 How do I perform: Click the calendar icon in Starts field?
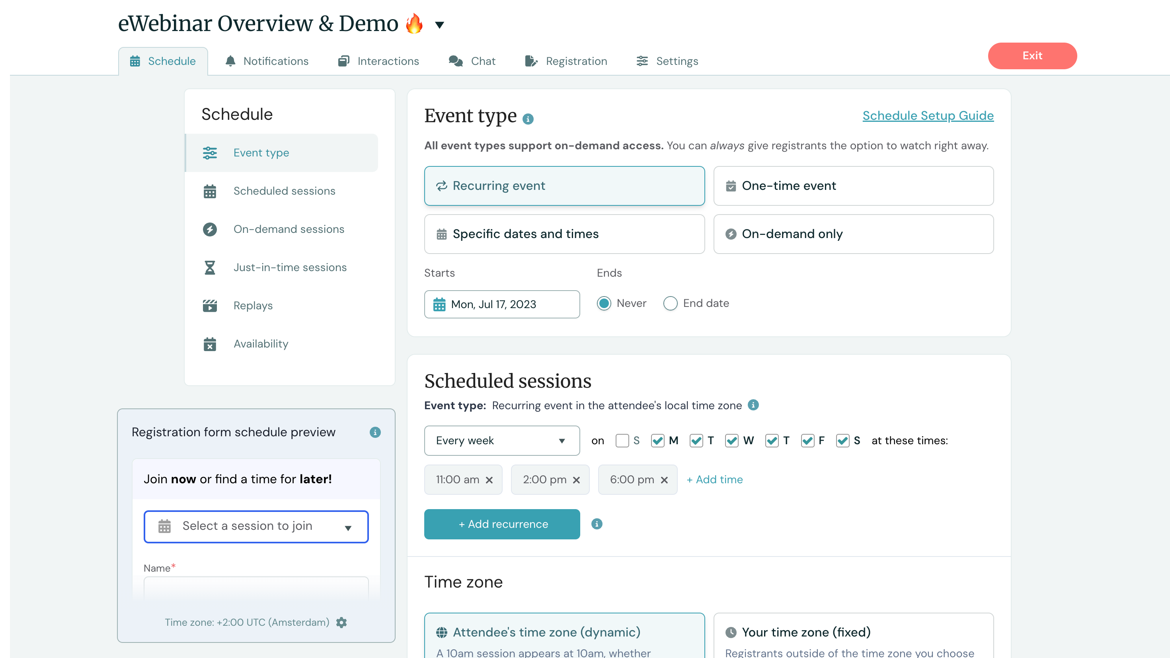[x=439, y=304]
